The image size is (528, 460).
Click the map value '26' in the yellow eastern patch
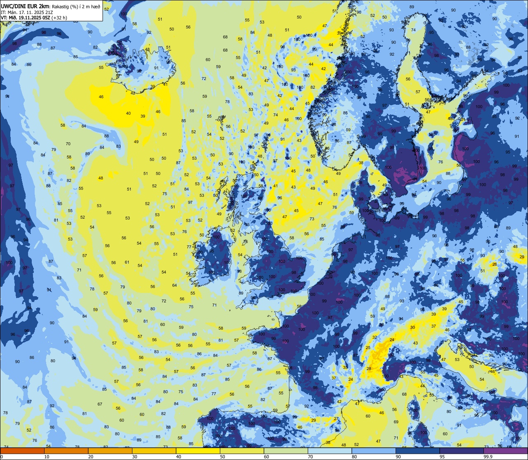tap(494, 264)
